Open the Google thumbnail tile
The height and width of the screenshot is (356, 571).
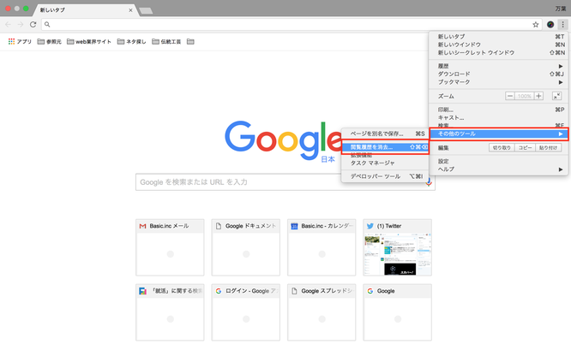pyautogui.click(x=397, y=312)
